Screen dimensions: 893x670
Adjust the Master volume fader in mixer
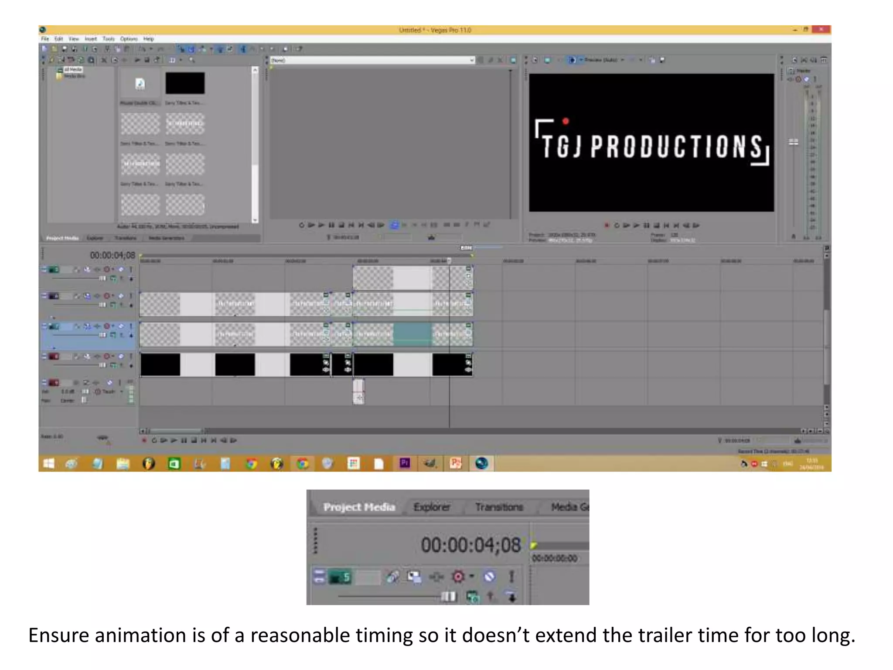[794, 142]
